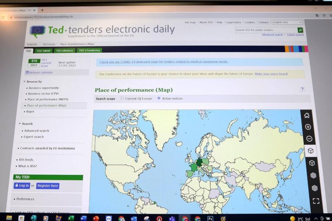
Task: Select the Active notices radio button
Action: tap(159, 98)
